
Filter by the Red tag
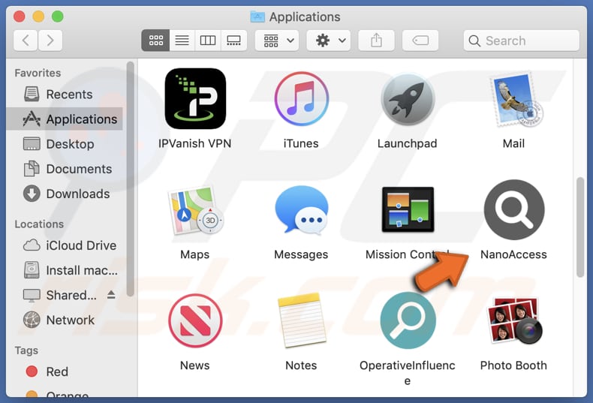[65, 371]
